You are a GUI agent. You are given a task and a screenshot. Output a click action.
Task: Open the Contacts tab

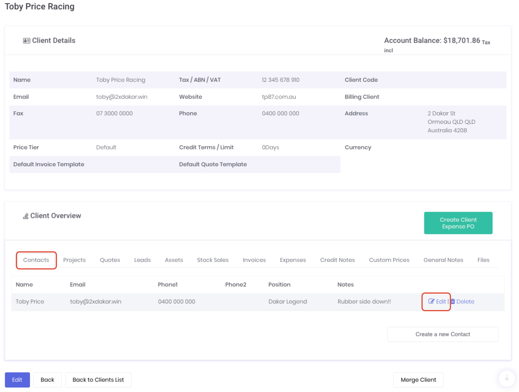click(36, 260)
